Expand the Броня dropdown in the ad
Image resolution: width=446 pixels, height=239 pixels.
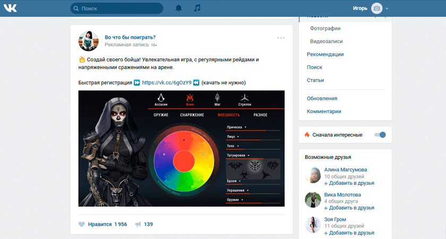coord(234,181)
